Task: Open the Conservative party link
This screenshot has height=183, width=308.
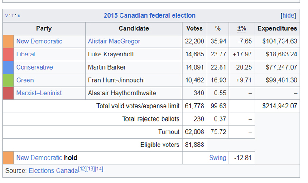Action: pos(34,67)
